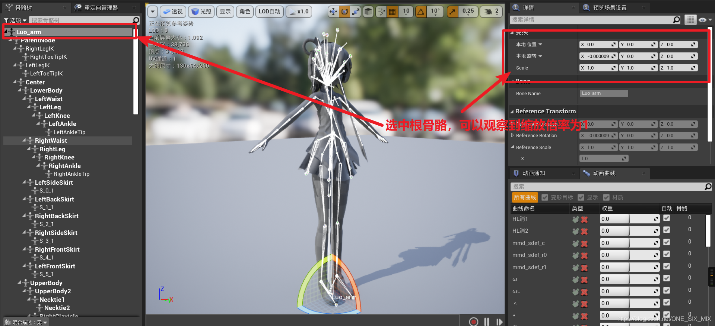
Task: Select the scale gizmo tool
Action: click(356, 12)
